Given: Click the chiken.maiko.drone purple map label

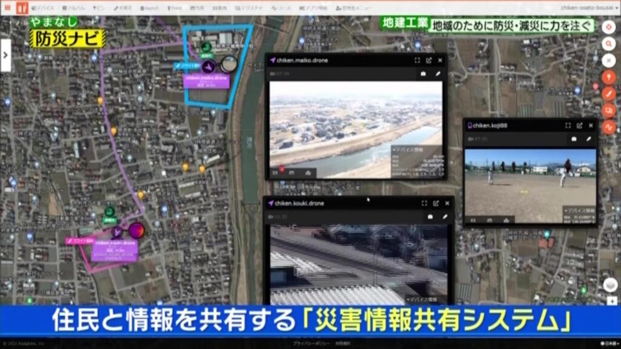Looking at the screenshot, I should 207,81.
